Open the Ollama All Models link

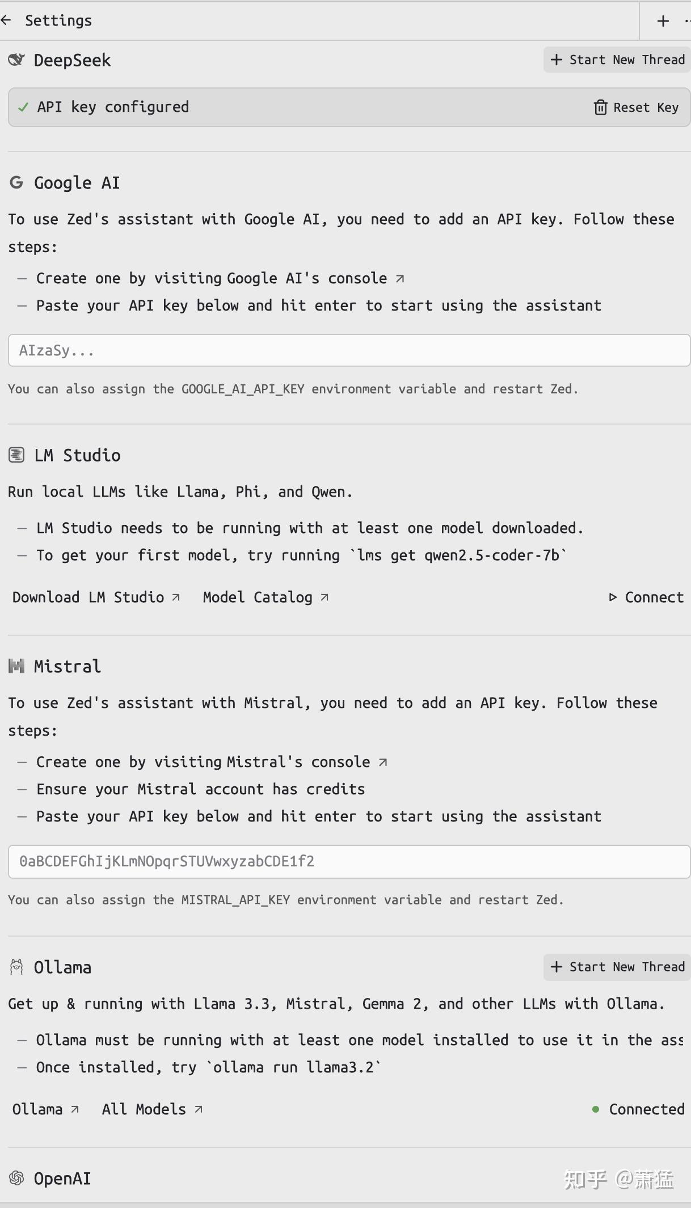151,1109
